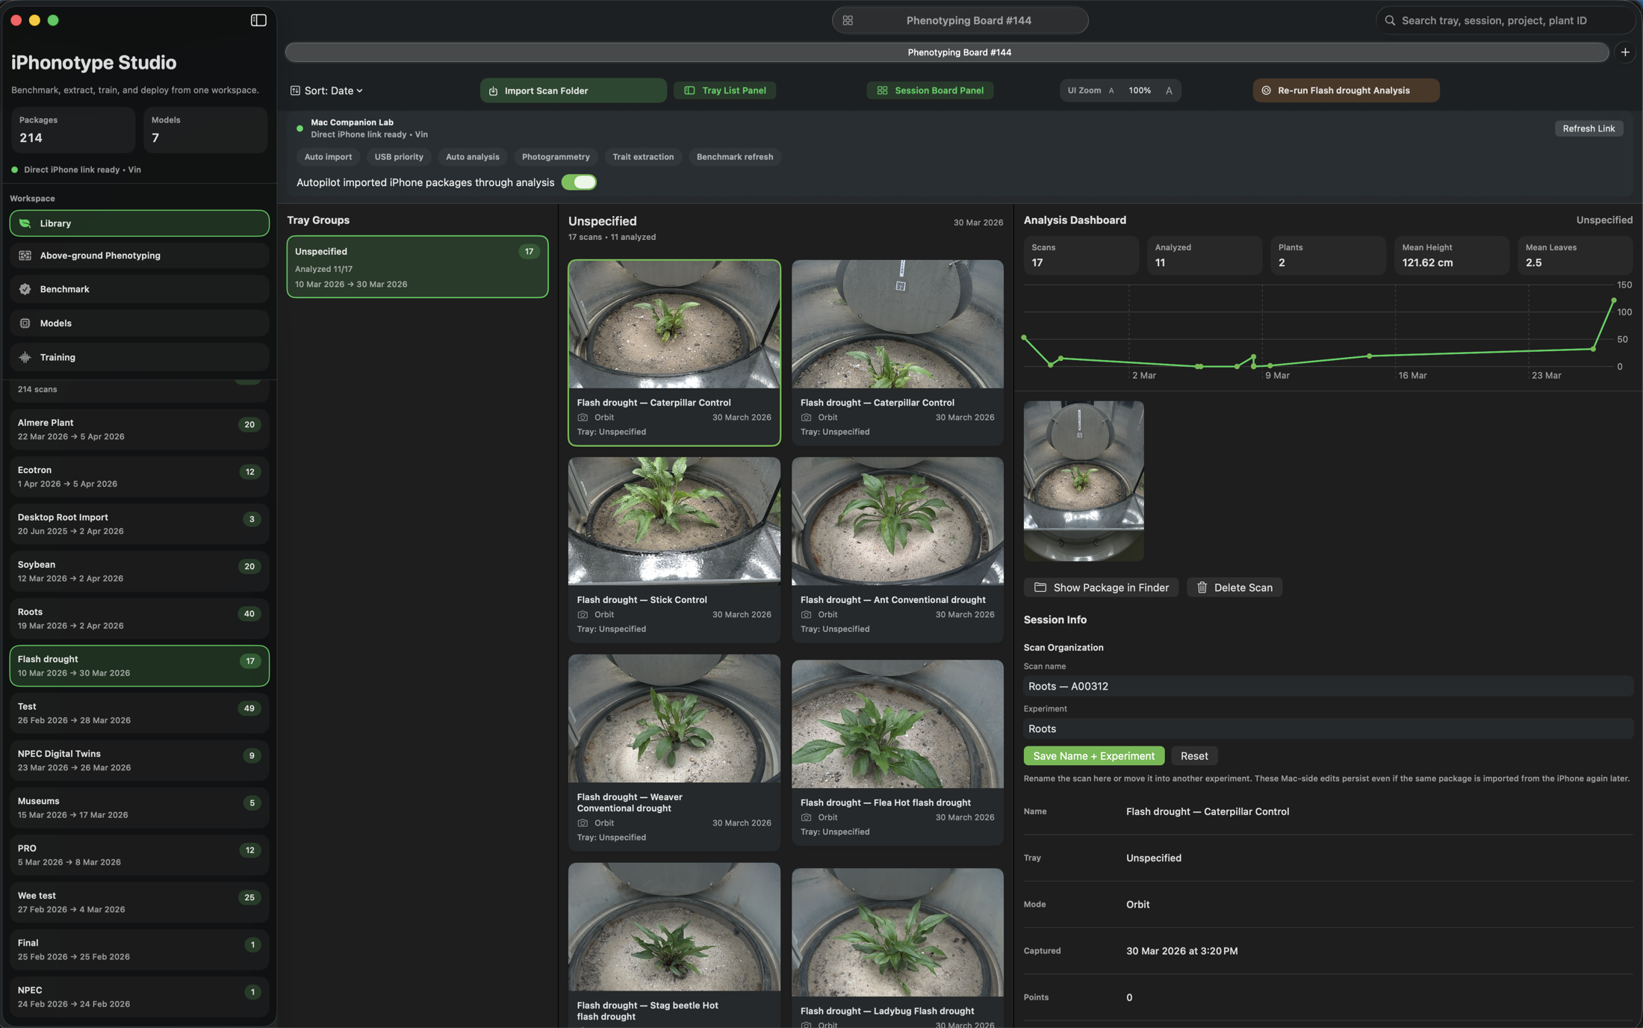Toggle the sidebar panel icon
The width and height of the screenshot is (1643, 1028).
[258, 20]
